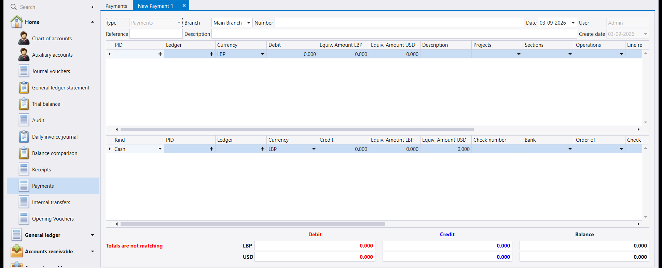
Task: Expand the General ledger section
Action: 93,235
